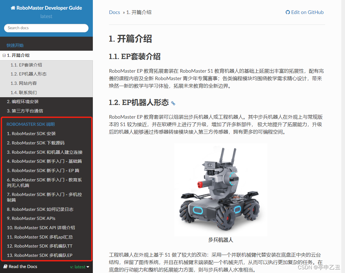
Task: Click the infantry robot image
Action: 221,190
